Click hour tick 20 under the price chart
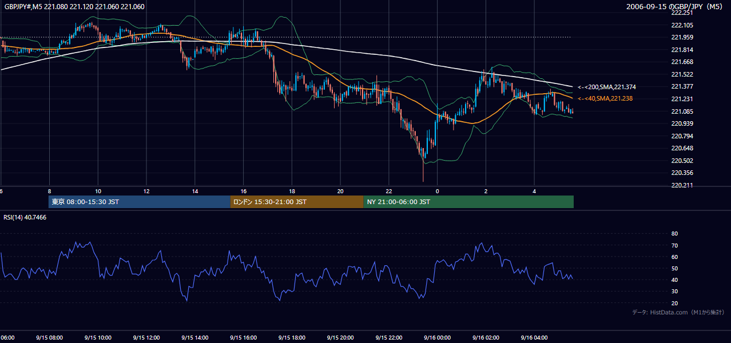Screen dimensions: 731x343 340,191
